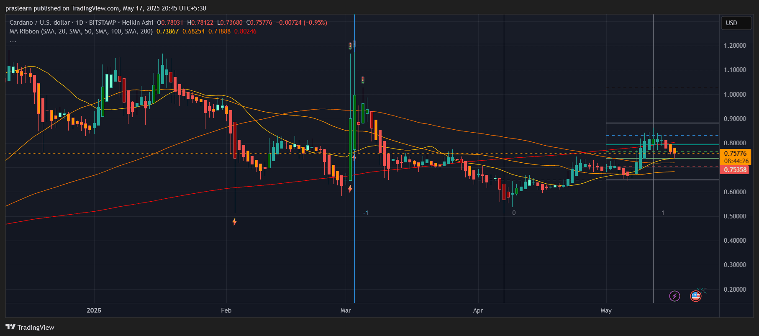Click the countdown timer 08:44:26

click(736, 161)
